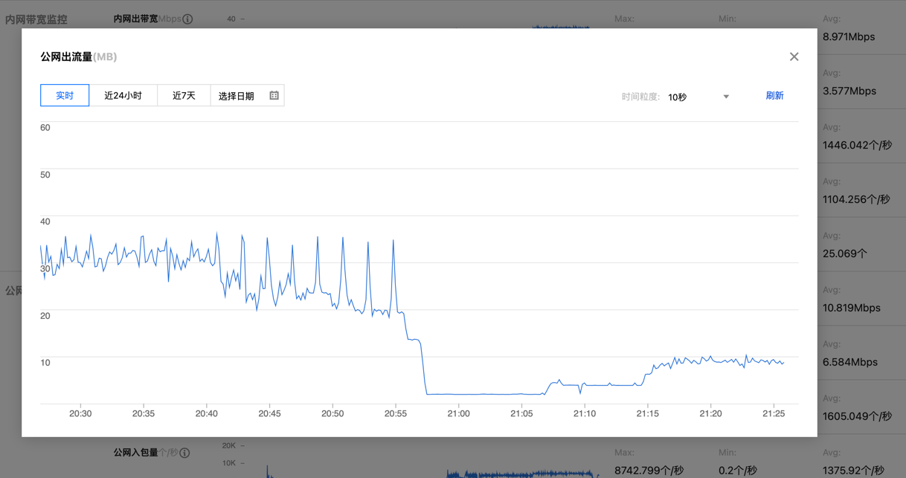Switch to 近7天 time range
Viewport: 906px width, 478px height.
[x=184, y=95]
